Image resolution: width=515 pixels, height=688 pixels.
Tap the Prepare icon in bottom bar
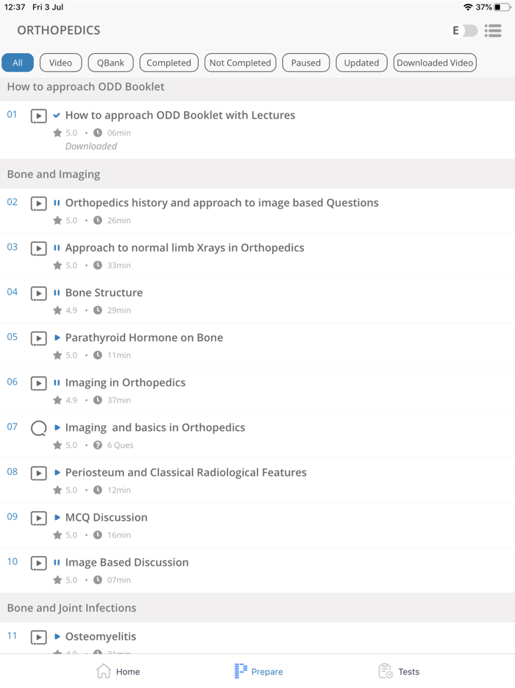241,671
